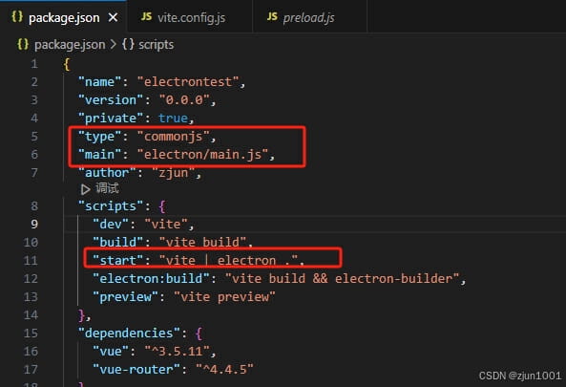
Task: Click the JS icon on vite.config.js tab
Action: coord(146,16)
